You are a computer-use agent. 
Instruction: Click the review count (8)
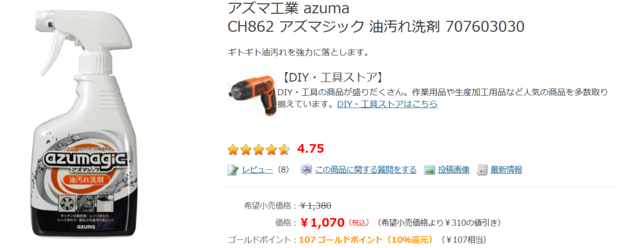[x=283, y=170]
